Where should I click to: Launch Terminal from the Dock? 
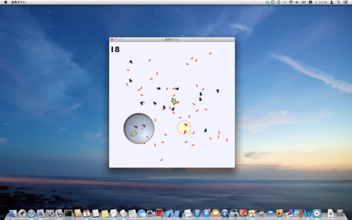68,213
